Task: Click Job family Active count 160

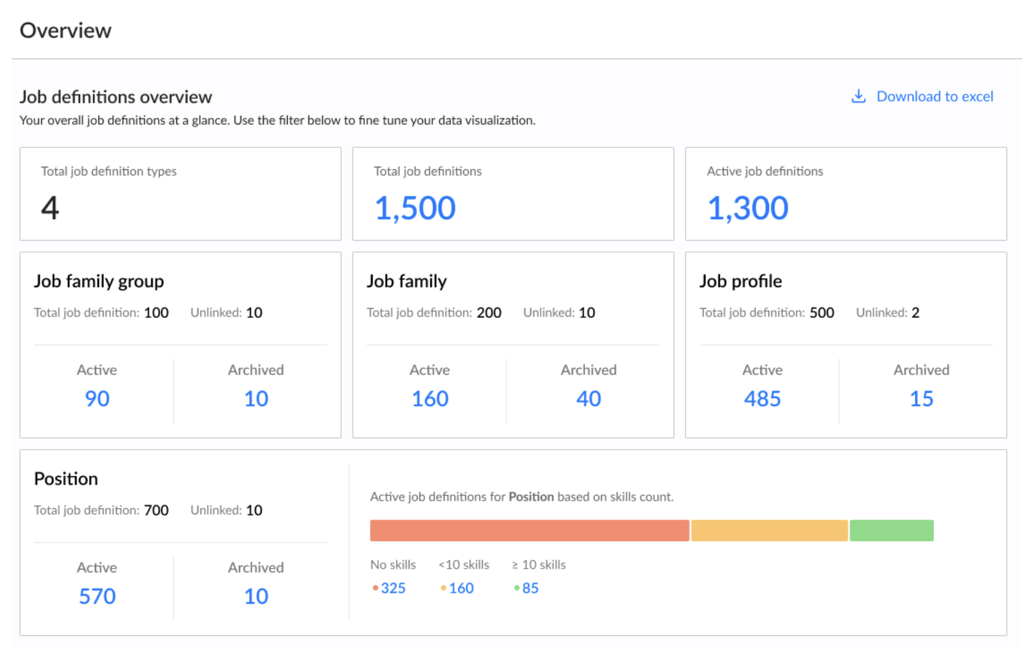Action: (x=430, y=399)
